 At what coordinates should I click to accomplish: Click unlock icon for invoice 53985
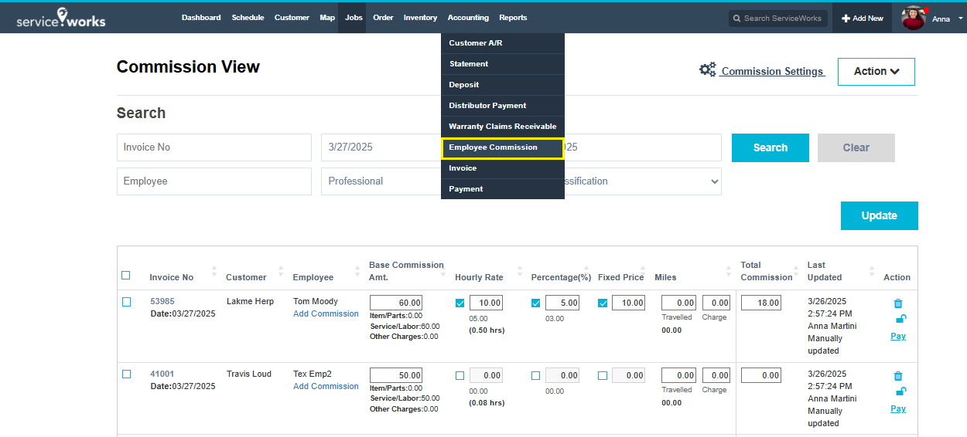pos(900,319)
